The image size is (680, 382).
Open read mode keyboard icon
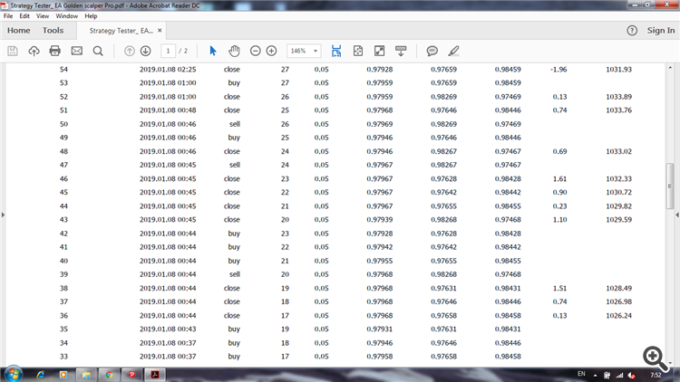pos(401,51)
